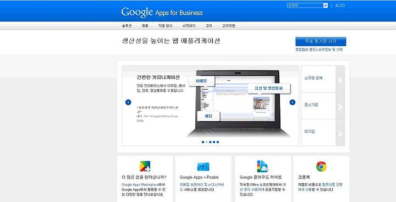
Task: Open the 고객지원 navigation item
Action: (x=229, y=26)
